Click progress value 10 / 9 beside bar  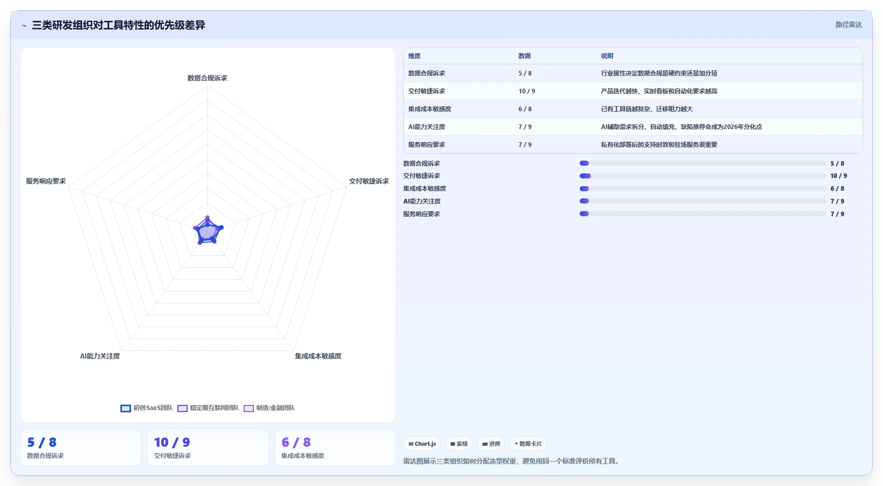(839, 176)
